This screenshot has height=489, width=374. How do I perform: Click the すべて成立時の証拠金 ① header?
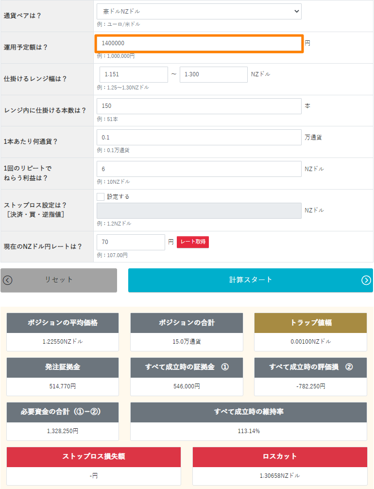[187, 367]
